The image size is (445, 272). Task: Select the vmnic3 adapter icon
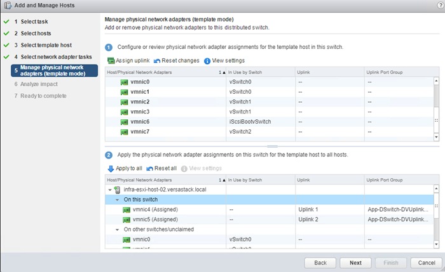click(124, 112)
